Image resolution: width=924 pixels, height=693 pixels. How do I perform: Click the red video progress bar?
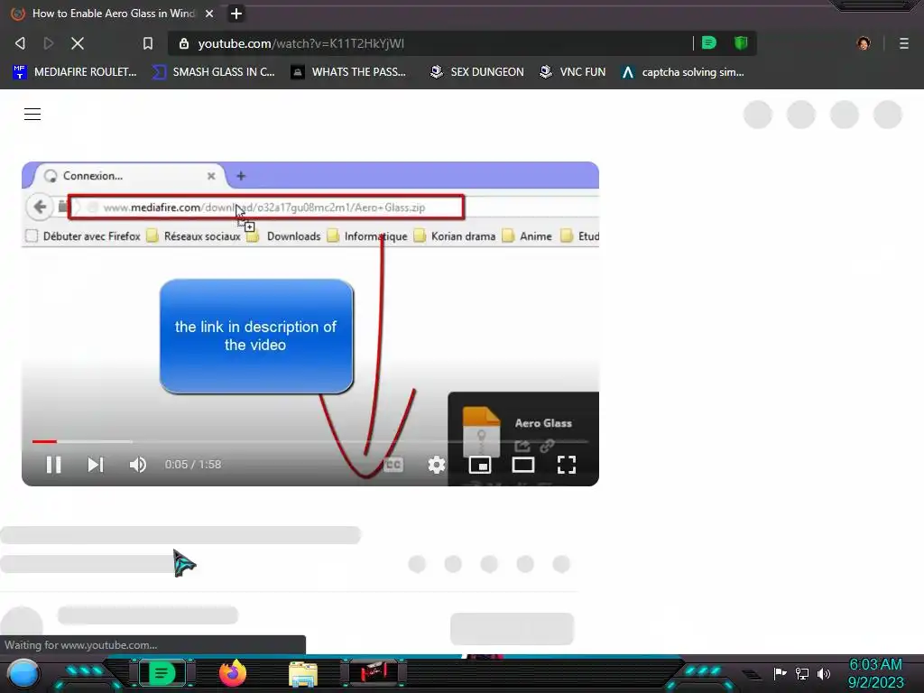click(x=310, y=440)
